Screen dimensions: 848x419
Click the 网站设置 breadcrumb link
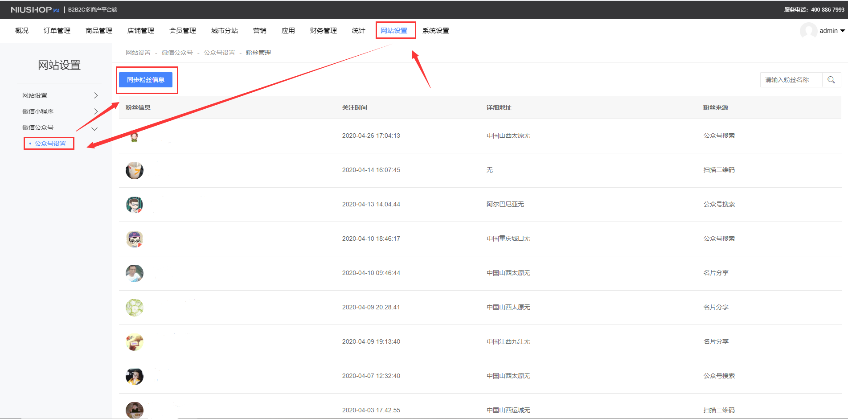tap(138, 53)
